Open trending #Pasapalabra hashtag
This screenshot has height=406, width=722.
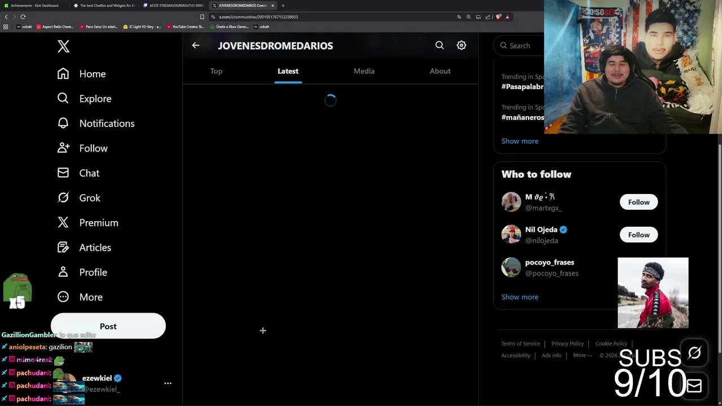522,87
